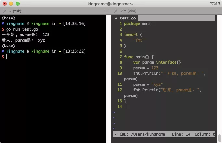Click the vim cursor on line 14
The height and width of the screenshot is (143, 222).
point(125,107)
